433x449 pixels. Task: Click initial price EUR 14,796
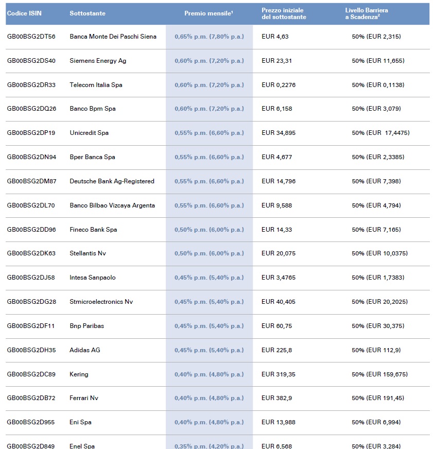point(279,181)
